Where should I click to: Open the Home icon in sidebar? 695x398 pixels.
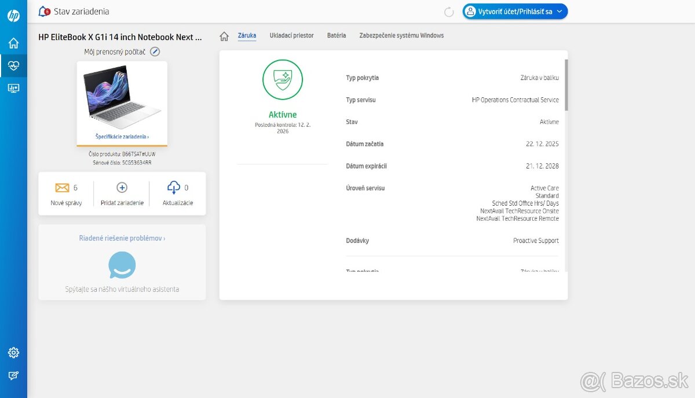coord(13,43)
